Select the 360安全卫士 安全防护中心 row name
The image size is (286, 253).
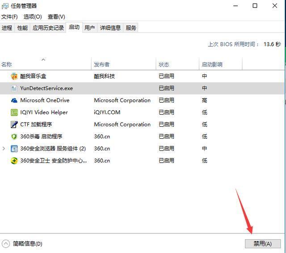tap(54, 161)
